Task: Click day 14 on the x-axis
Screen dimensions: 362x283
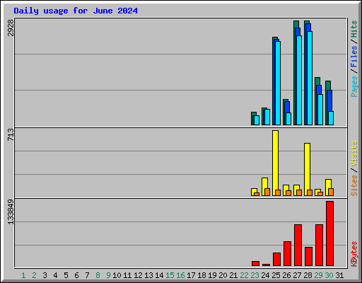Action: 159,275
